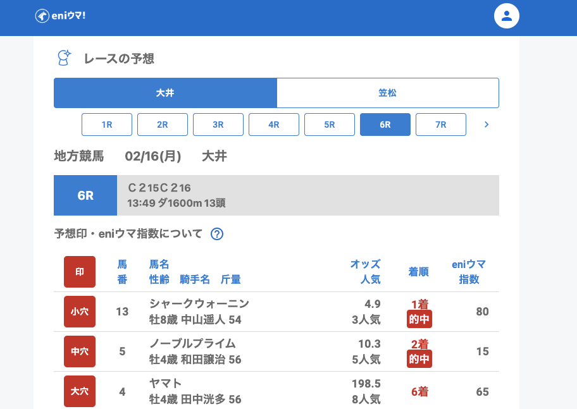Select race 2R
577x409 pixels.
(163, 125)
